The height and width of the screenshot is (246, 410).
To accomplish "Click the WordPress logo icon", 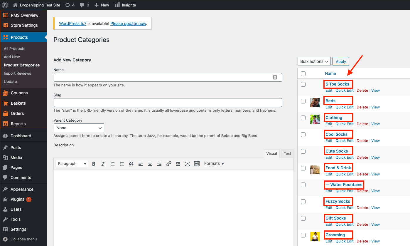I will pos(5,5).
